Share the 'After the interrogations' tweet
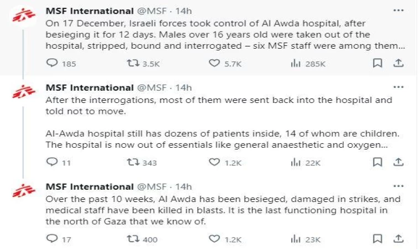420x249 pixels. 397,162
